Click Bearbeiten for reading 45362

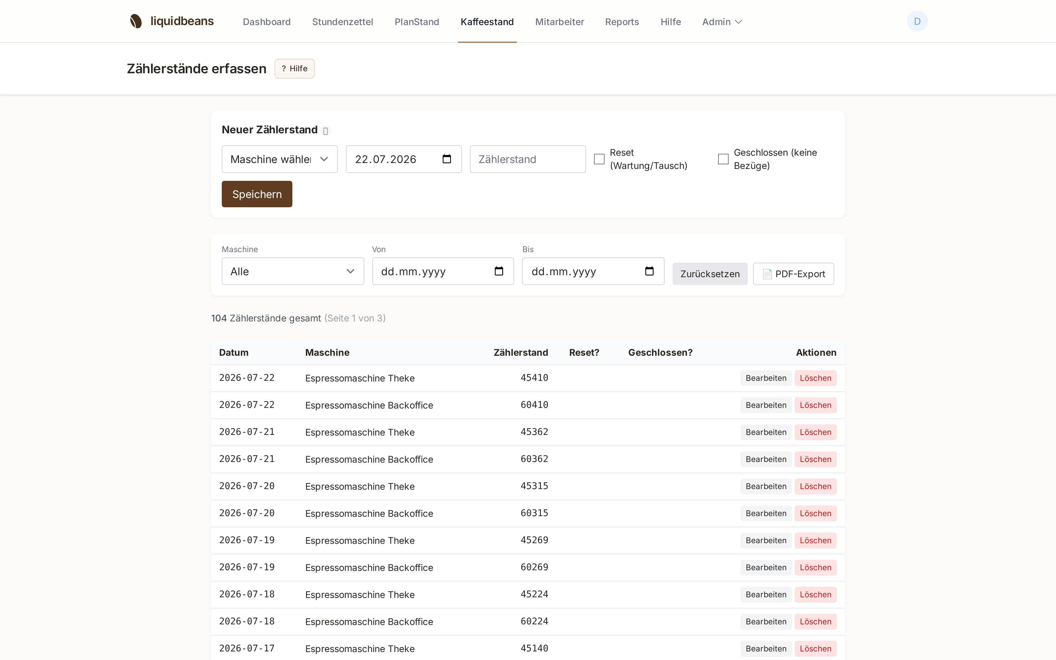[766, 432]
